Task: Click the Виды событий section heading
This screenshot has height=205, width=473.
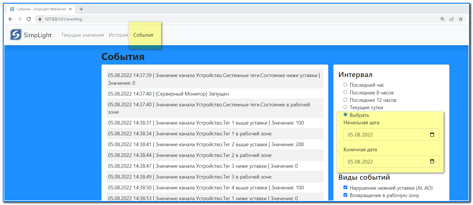Action: pos(364,177)
